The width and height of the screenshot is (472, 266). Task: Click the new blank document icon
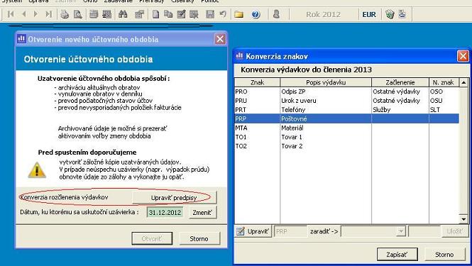pyautogui.click(x=155, y=14)
